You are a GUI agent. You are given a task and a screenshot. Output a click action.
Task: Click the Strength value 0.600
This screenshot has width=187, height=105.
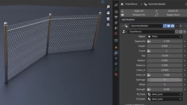tap(167, 90)
